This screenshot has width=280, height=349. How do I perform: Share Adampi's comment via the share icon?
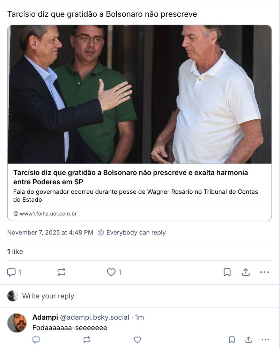[x=249, y=340]
